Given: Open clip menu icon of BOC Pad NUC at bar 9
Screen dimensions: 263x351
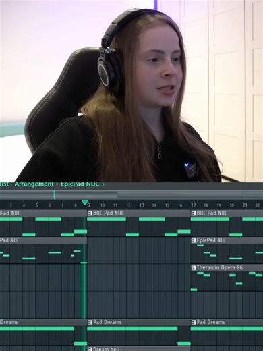Looking at the screenshot, I should pyautogui.click(x=90, y=213).
